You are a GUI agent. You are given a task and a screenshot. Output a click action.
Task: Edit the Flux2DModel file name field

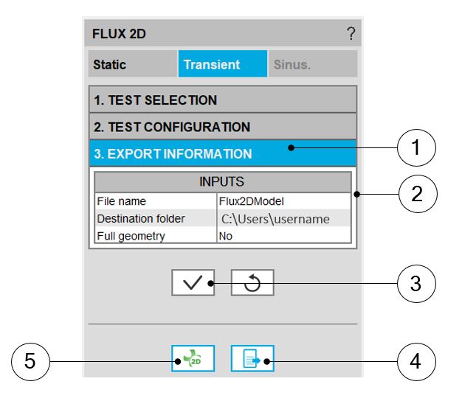[283, 200]
